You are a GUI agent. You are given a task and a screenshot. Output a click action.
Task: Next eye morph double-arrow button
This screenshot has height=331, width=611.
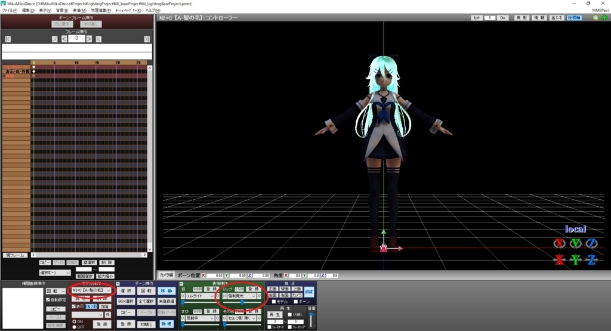[217, 296]
